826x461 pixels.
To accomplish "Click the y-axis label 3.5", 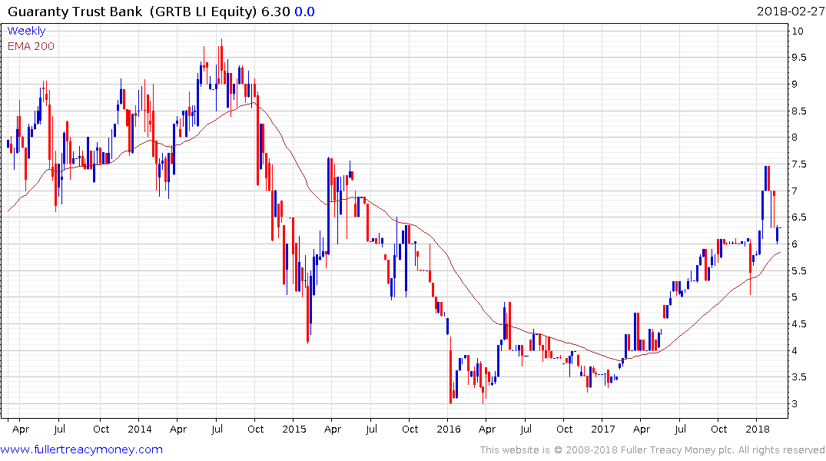I will [798, 377].
